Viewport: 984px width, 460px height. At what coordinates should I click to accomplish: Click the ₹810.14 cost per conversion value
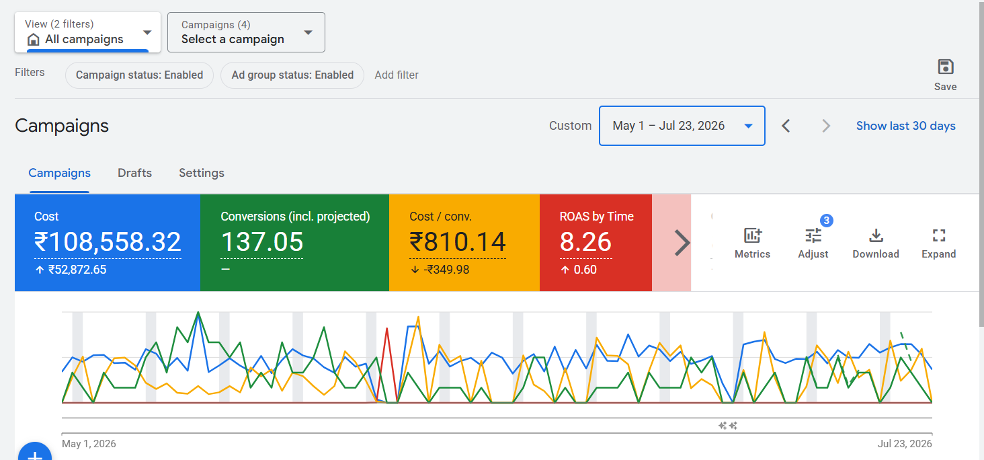point(458,242)
